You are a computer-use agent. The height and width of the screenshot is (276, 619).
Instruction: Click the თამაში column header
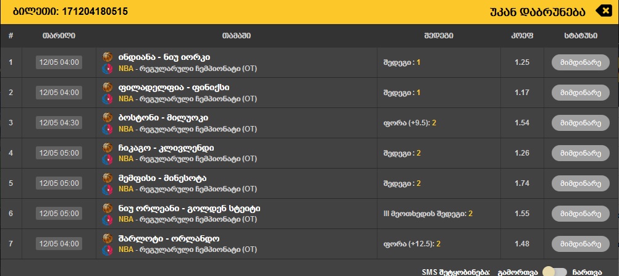coord(237,36)
